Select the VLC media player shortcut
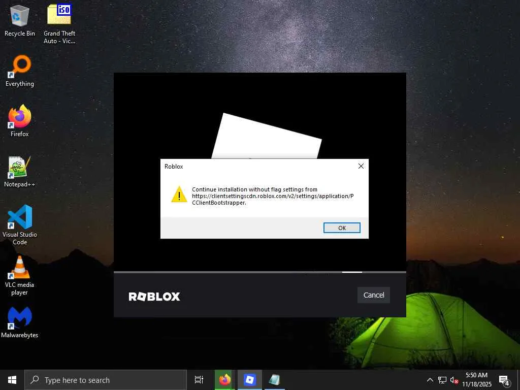Screen dimensions: 520x390 click(x=20, y=276)
